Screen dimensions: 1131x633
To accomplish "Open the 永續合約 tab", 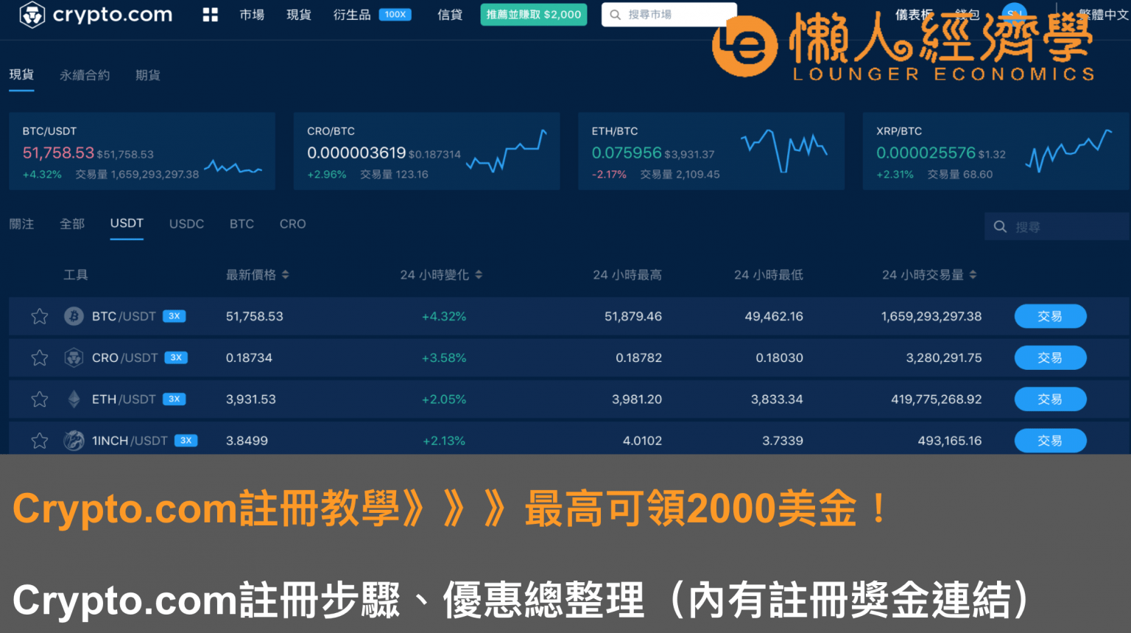I will (85, 75).
